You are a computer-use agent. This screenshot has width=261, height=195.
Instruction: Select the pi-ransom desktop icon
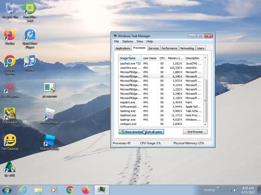coord(49,90)
